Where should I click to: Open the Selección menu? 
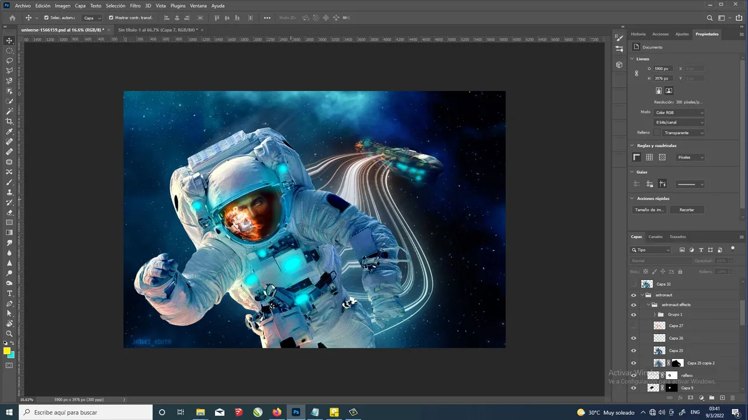point(116,5)
